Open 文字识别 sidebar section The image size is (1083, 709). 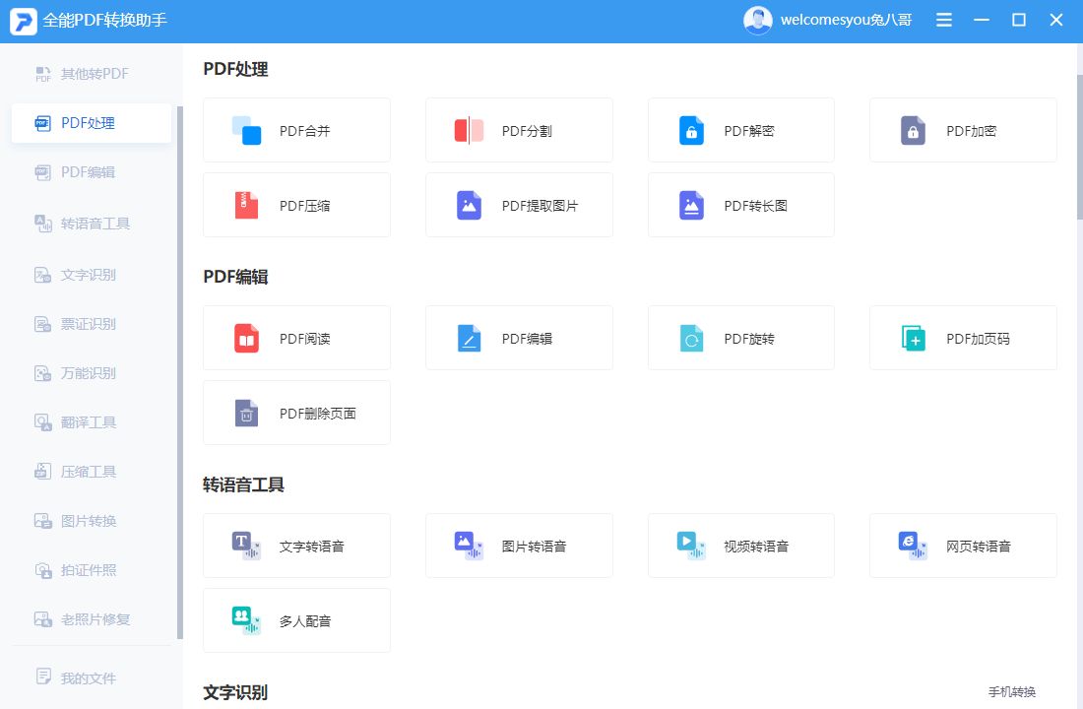click(x=92, y=275)
